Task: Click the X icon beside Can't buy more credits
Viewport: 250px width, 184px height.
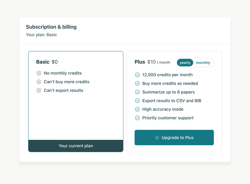Action: click(39, 82)
